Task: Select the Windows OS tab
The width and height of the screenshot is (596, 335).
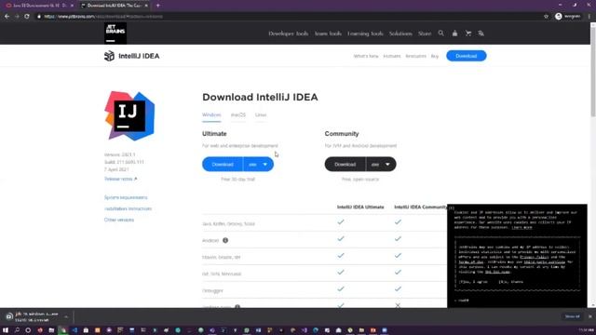Action: (x=211, y=115)
